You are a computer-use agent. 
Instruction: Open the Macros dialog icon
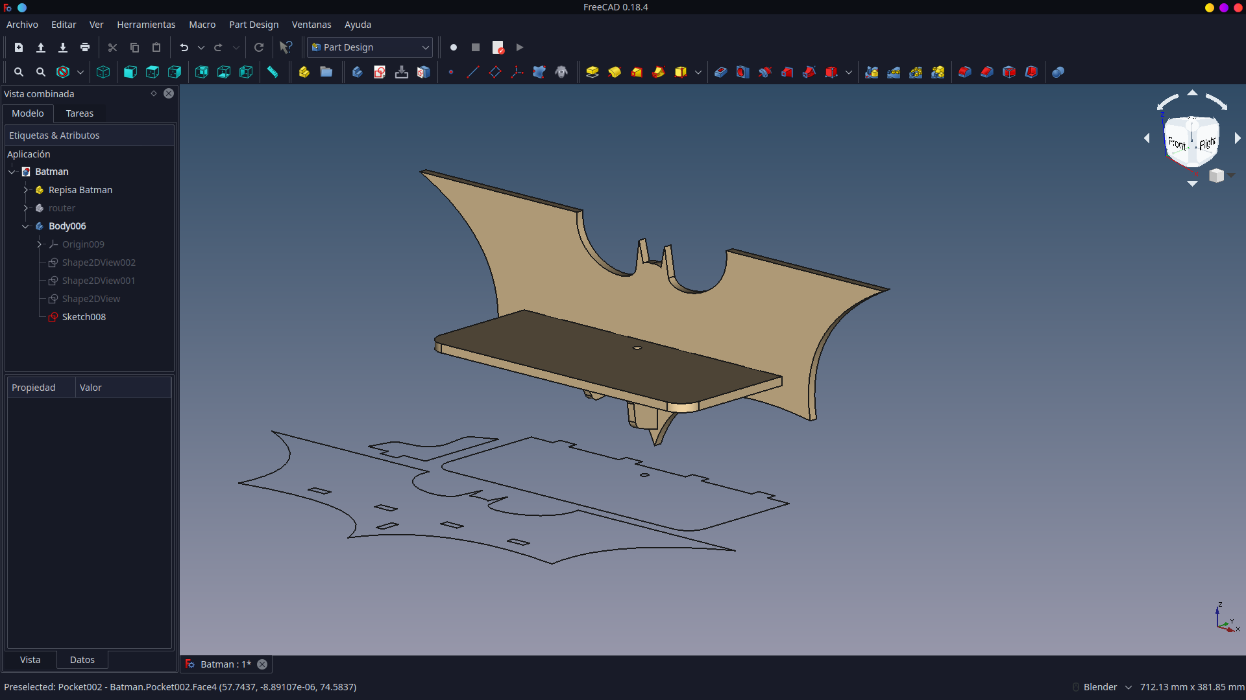coord(498,47)
